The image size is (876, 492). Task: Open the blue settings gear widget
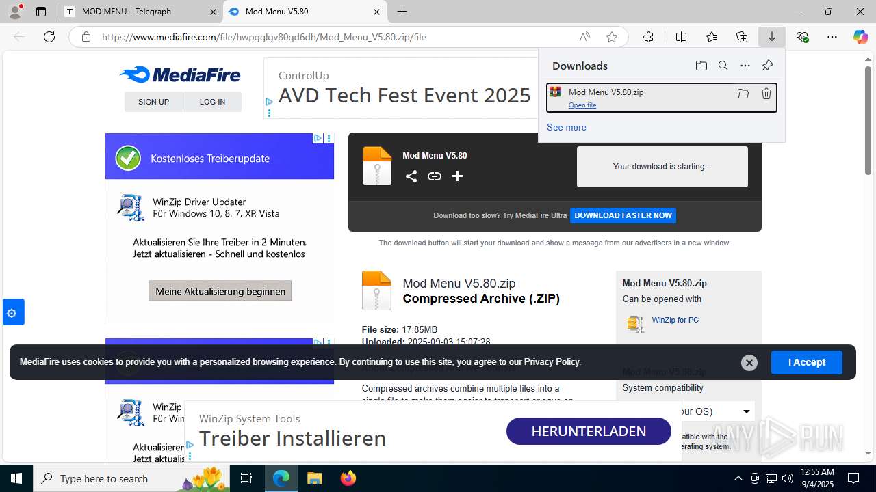point(12,313)
